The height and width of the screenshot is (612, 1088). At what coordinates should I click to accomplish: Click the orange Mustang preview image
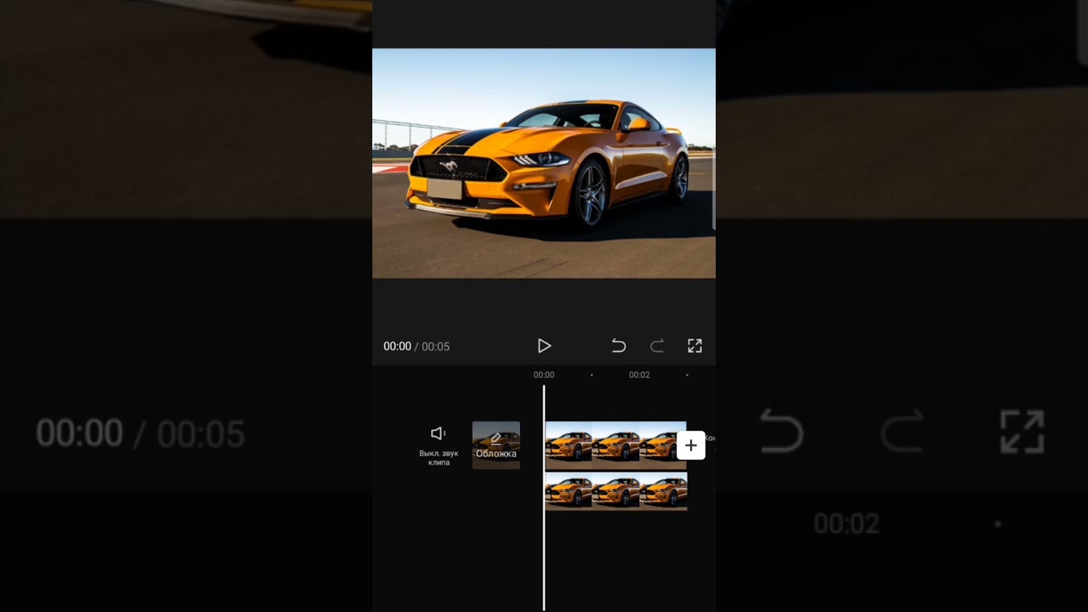(x=544, y=163)
